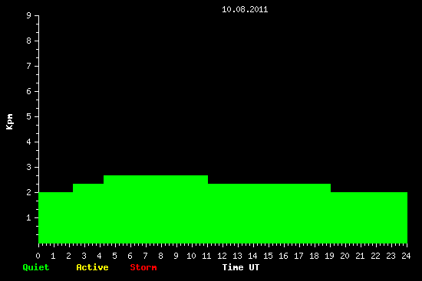Click the hour 5 tick label

pos(114,256)
